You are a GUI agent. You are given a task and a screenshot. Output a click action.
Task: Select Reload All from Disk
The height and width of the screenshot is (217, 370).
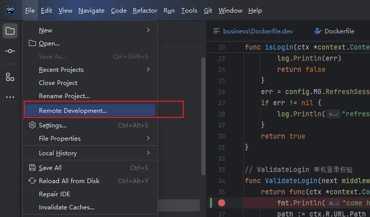tap(90, 181)
